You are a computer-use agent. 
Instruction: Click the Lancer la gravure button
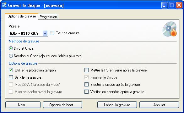coord(117,105)
